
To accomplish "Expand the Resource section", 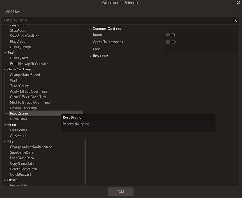I will pyautogui.click(x=91, y=56).
